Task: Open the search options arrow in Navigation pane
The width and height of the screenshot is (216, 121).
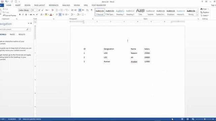Action: click(x=30, y=29)
